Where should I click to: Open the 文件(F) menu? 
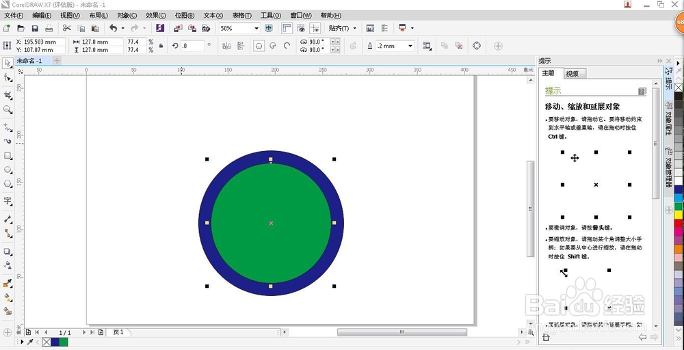point(14,15)
